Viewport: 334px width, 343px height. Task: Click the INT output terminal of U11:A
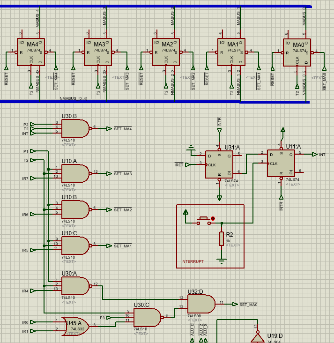pyautogui.click(x=314, y=155)
